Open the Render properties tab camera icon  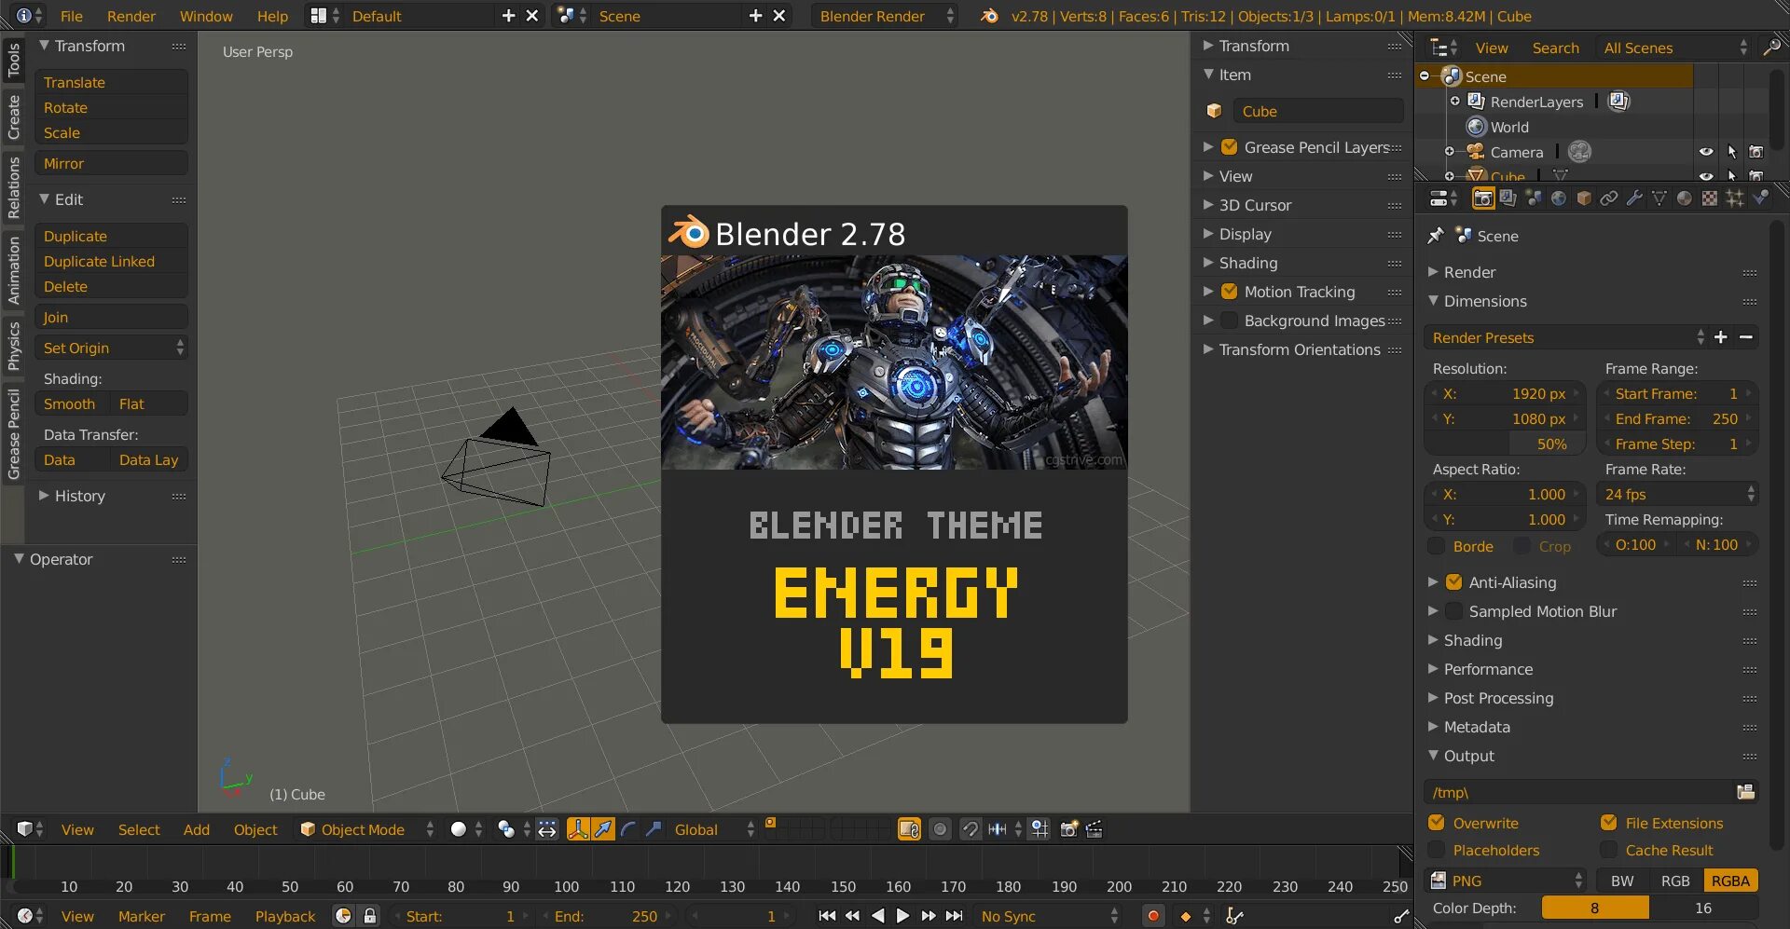click(1482, 198)
